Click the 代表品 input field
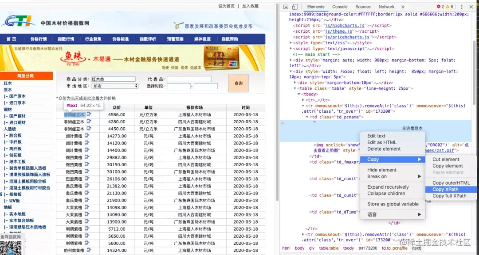Image resolution: width=479 pixels, height=255 pixels. point(189,79)
